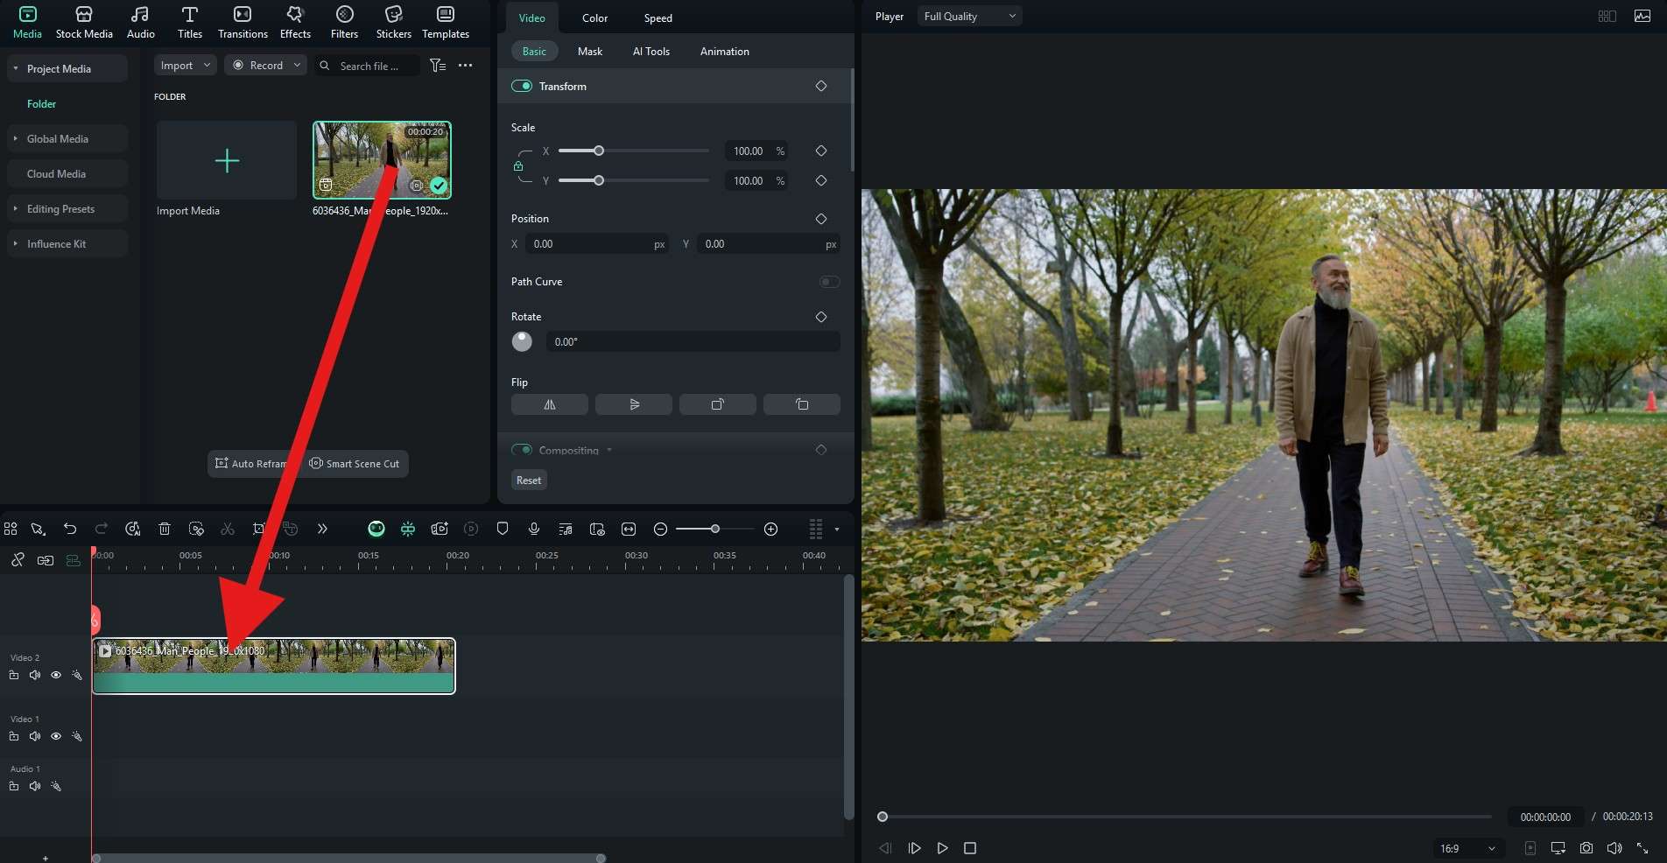Select the crop tool in timeline toolbar
Image resolution: width=1667 pixels, height=863 pixels.
pos(259,529)
